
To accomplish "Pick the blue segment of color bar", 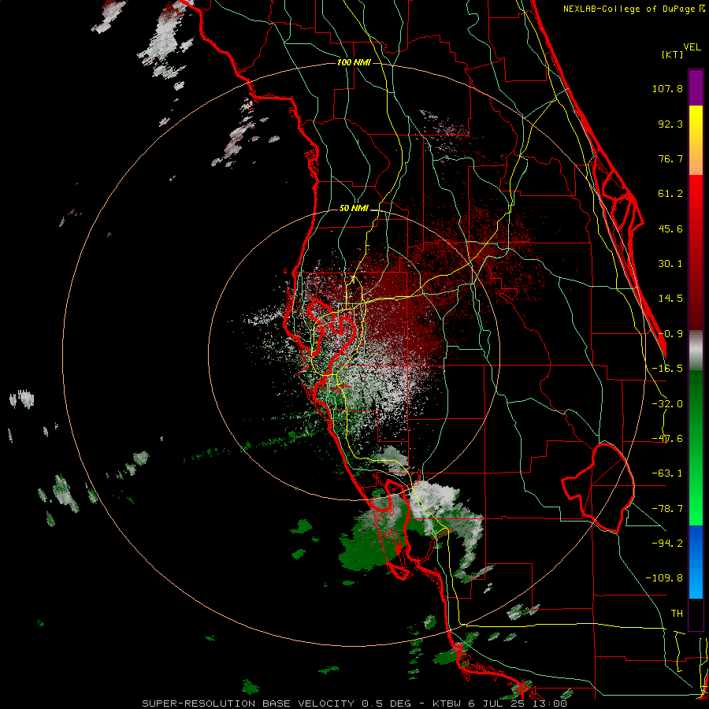I will [696, 562].
